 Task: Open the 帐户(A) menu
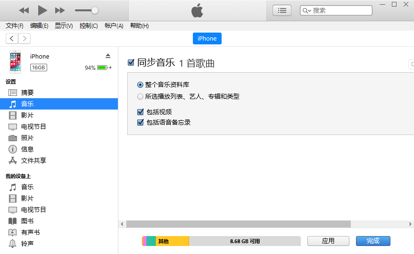point(114,25)
